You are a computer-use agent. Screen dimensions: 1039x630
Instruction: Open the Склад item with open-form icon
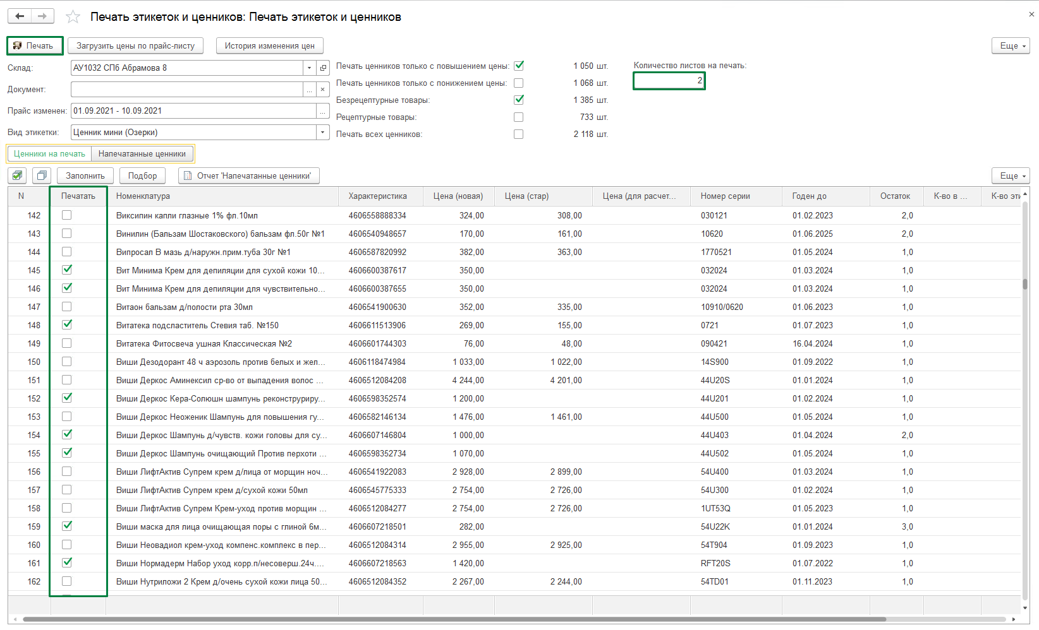(323, 68)
